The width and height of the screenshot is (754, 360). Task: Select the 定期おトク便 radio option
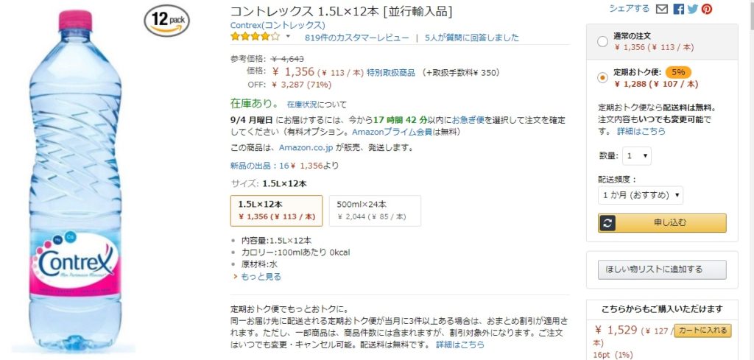(x=603, y=77)
